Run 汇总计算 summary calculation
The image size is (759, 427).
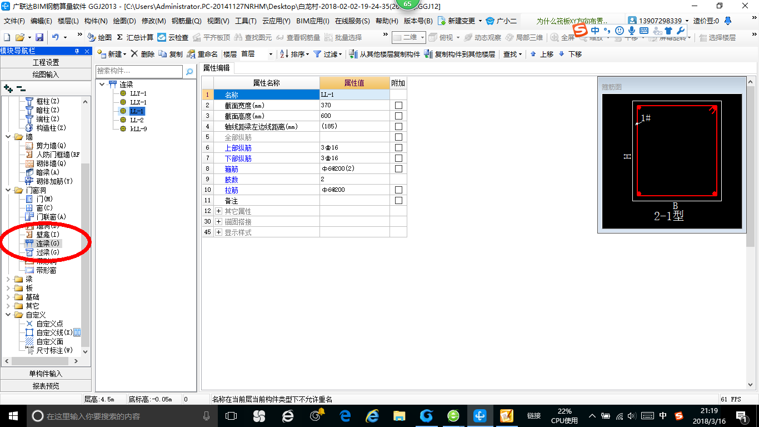[x=136, y=37]
